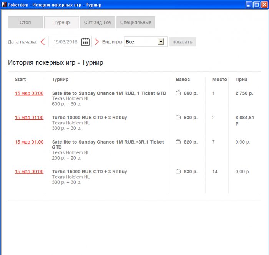Image resolution: width=269 pixels, height=255 pixels.
Task: Switch to the Специальные tab
Action: pyautogui.click(x=136, y=22)
